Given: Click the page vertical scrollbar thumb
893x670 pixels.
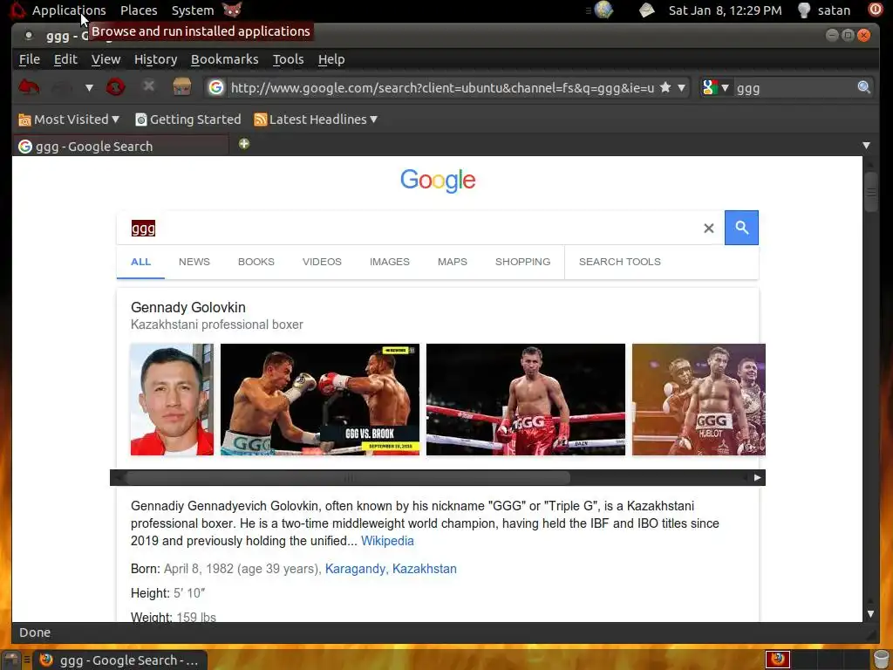Looking at the screenshot, I should pyautogui.click(x=871, y=192).
